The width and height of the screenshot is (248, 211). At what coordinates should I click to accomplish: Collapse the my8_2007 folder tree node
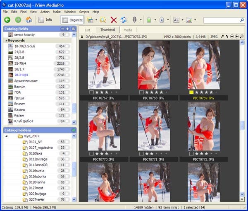(7, 136)
